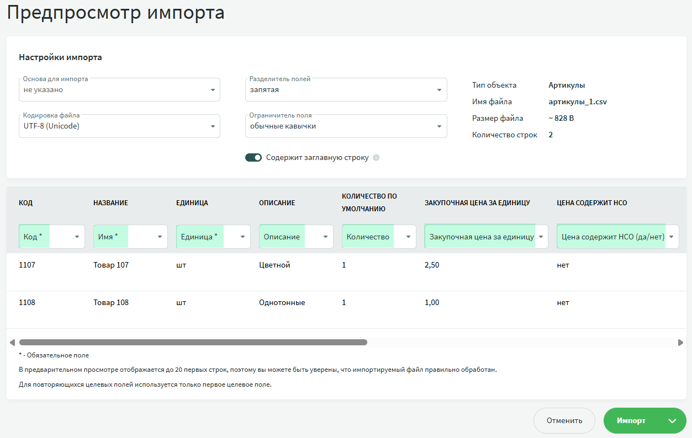Open 'Закупочная цена за единицу' mapping dropdown
Image resolution: width=692 pixels, height=438 pixels.
pos(486,237)
